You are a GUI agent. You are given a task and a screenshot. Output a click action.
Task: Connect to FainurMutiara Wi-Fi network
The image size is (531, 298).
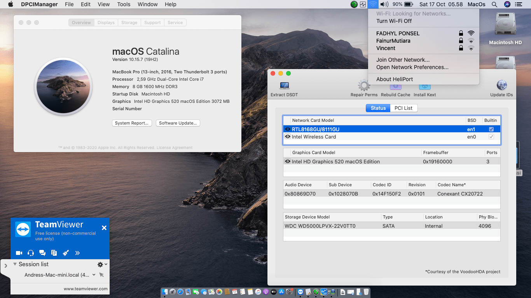click(424, 41)
